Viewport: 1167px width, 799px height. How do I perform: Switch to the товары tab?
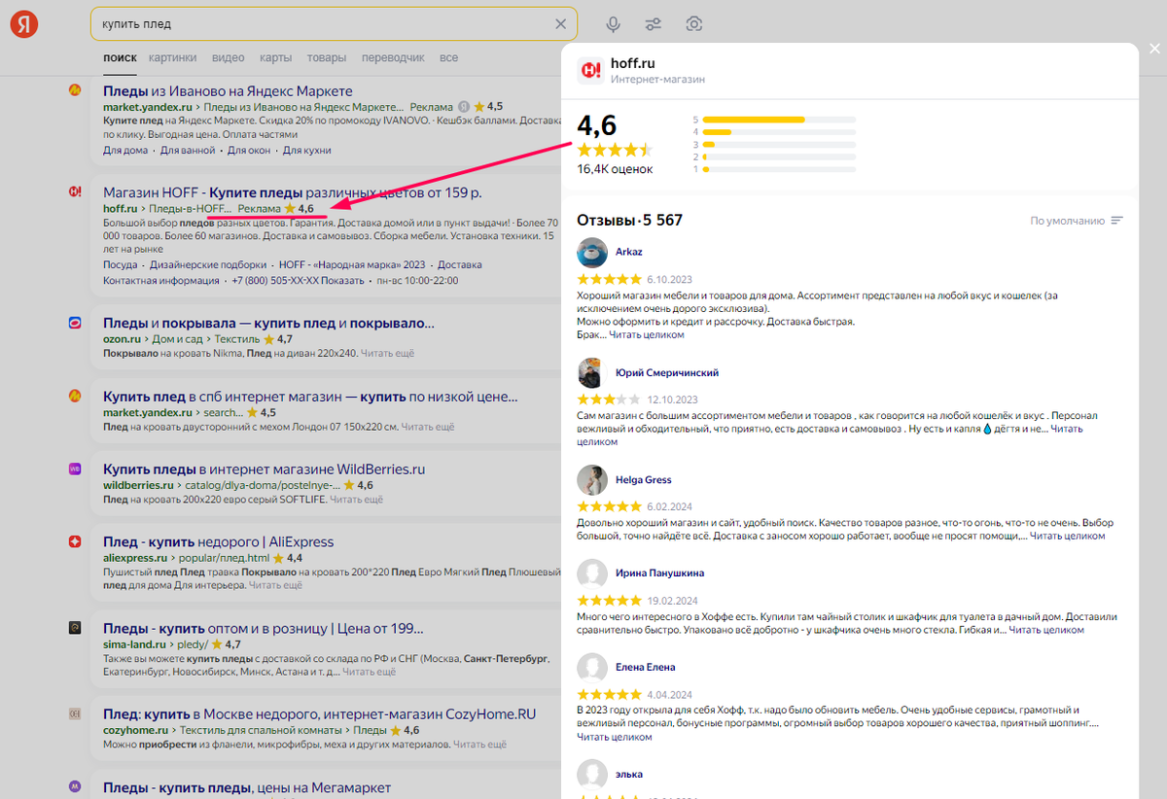point(327,57)
